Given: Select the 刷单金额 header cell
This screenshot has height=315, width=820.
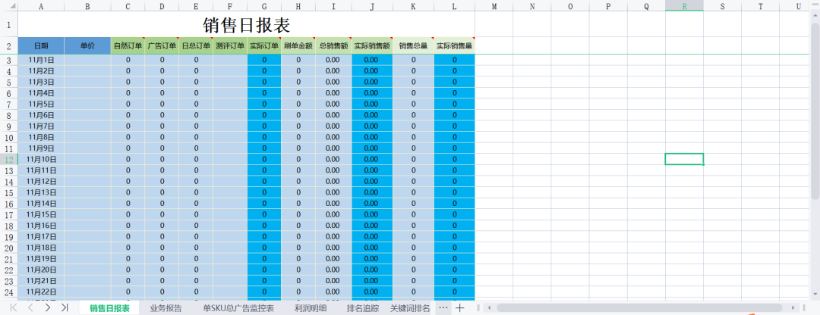Looking at the screenshot, I should [x=298, y=45].
